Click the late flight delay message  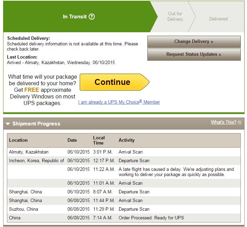(176, 172)
